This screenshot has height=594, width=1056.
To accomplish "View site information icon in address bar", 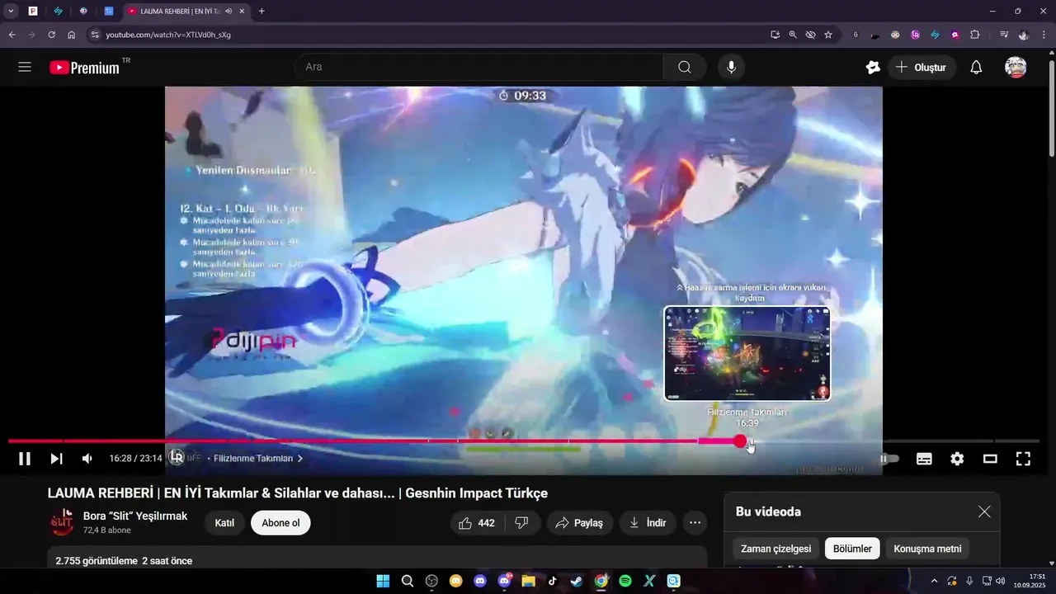I will tap(95, 35).
